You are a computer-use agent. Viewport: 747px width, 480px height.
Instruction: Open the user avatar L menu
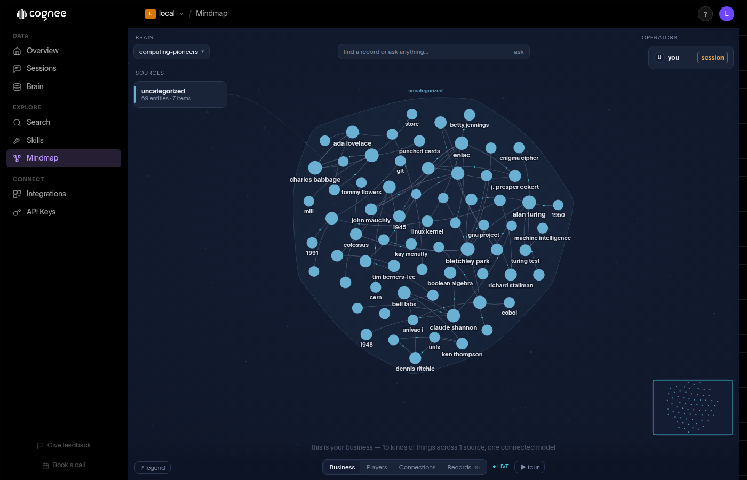pos(727,14)
